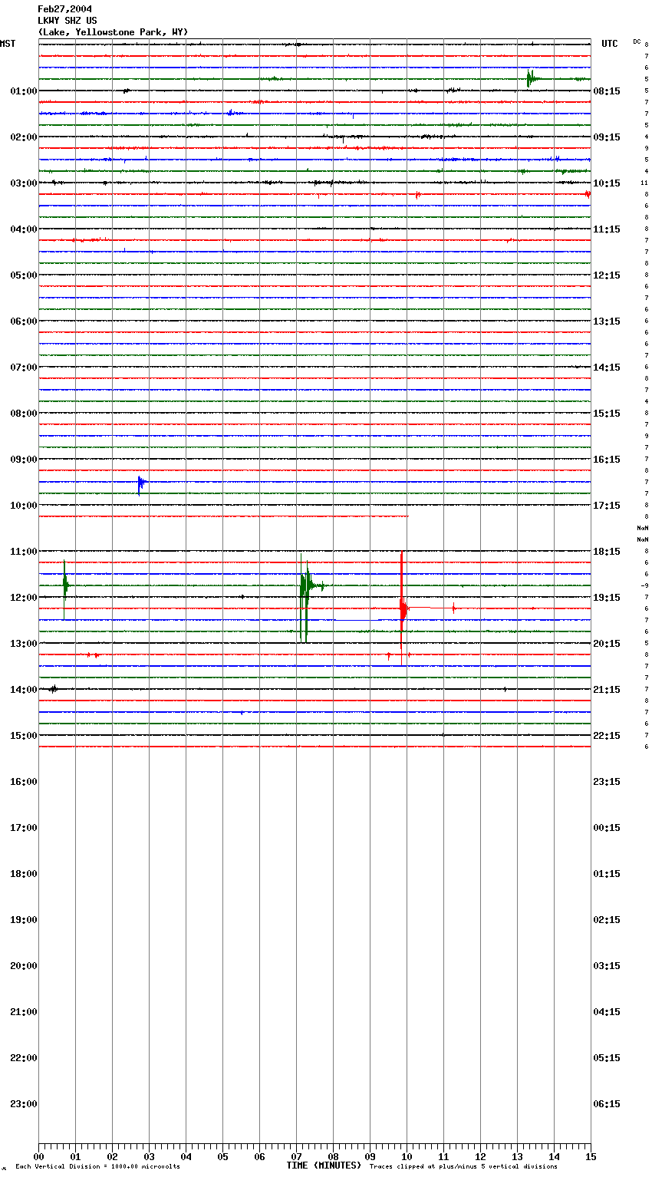Click the 10:15 UTC time label
The image size is (652, 1177).
pos(607,183)
